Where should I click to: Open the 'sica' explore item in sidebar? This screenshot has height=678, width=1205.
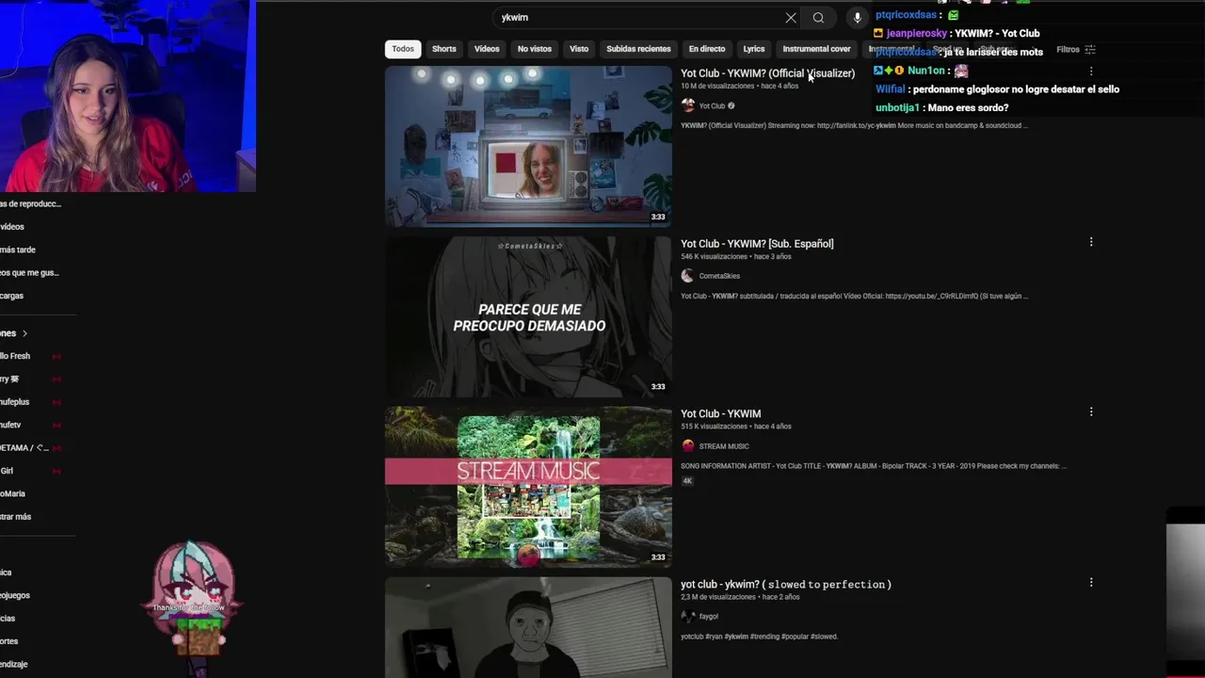7,573
